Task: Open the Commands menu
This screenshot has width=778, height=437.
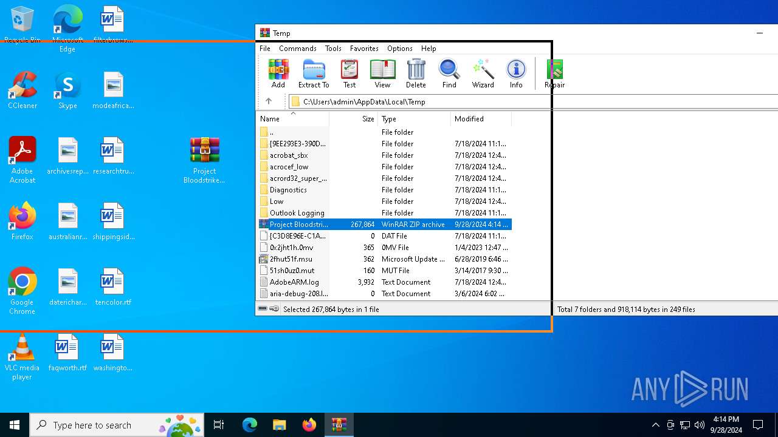Action: (x=298, y=49)
